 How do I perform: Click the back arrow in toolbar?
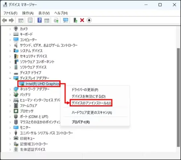point(4,20)
